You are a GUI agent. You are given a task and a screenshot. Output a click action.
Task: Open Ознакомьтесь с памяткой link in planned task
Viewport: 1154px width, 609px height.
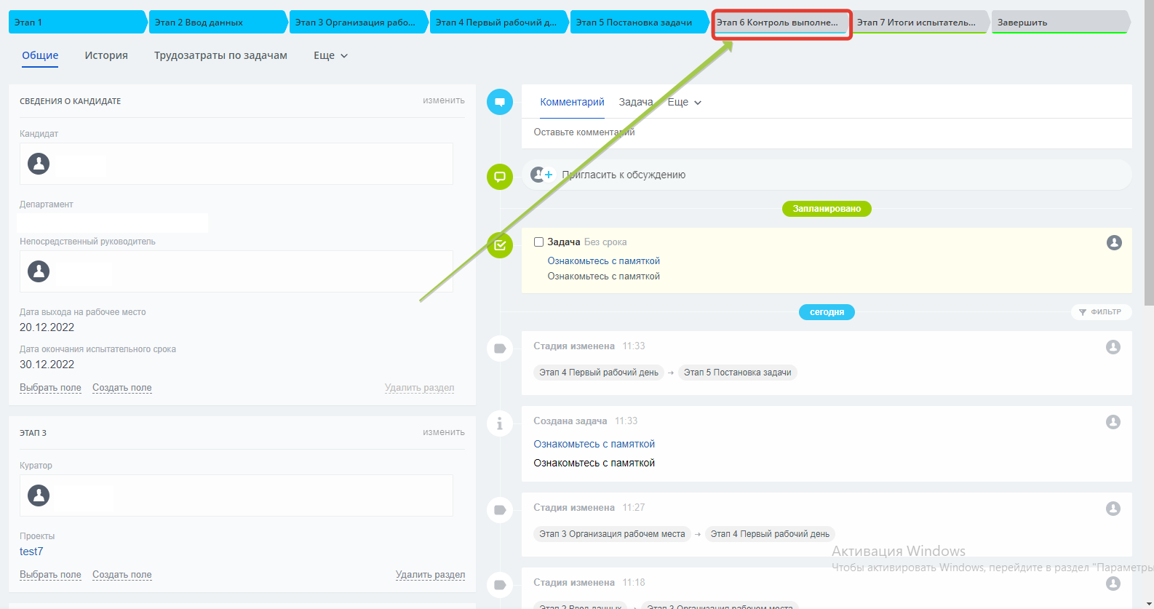coord(604,261)
